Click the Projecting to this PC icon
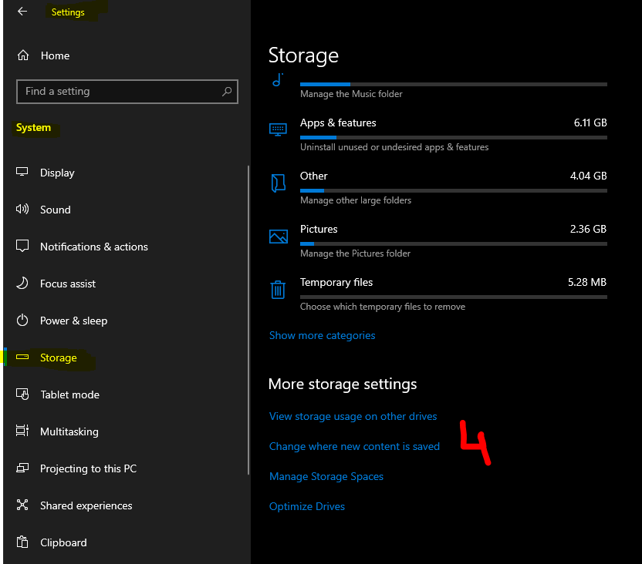Viewport: 642px width, 564px height. tap(22, 468)
